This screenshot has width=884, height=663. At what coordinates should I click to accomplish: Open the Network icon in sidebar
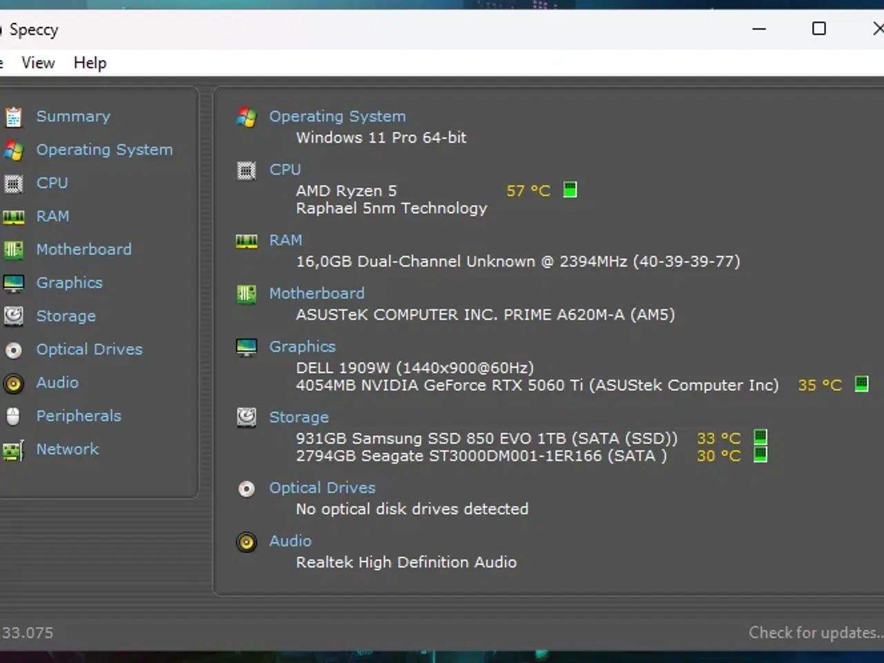[13, 449]
